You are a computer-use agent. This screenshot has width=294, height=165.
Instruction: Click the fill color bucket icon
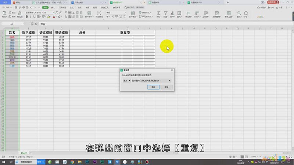click(49, 16)
